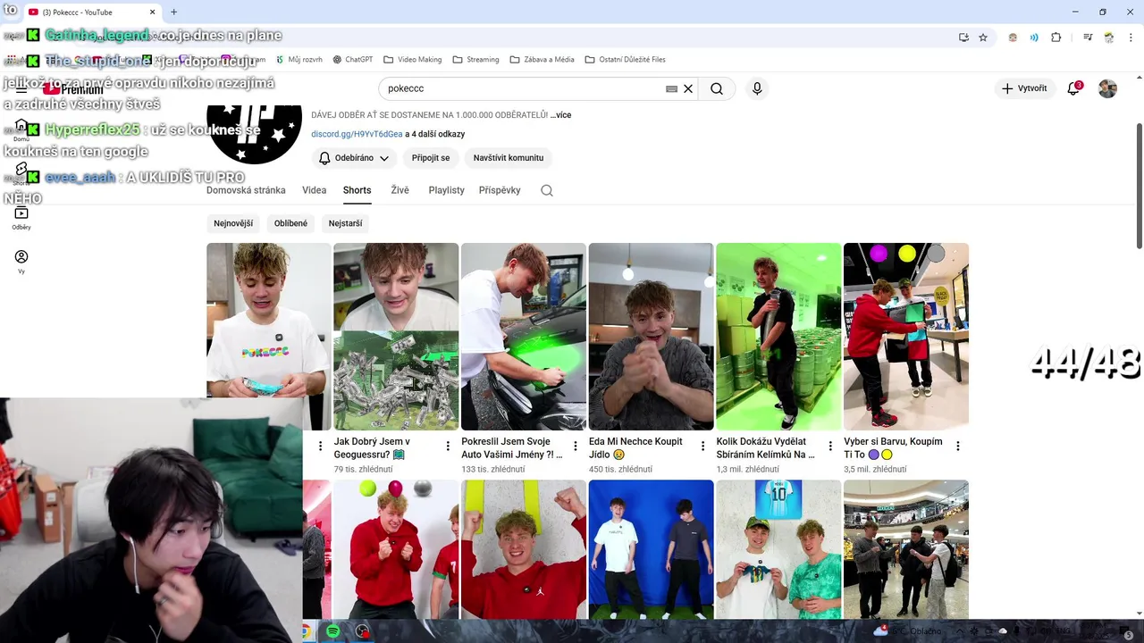Click the page vertical scrollbar thumb
1144x643 pixels.
(x=1139, y=185)
